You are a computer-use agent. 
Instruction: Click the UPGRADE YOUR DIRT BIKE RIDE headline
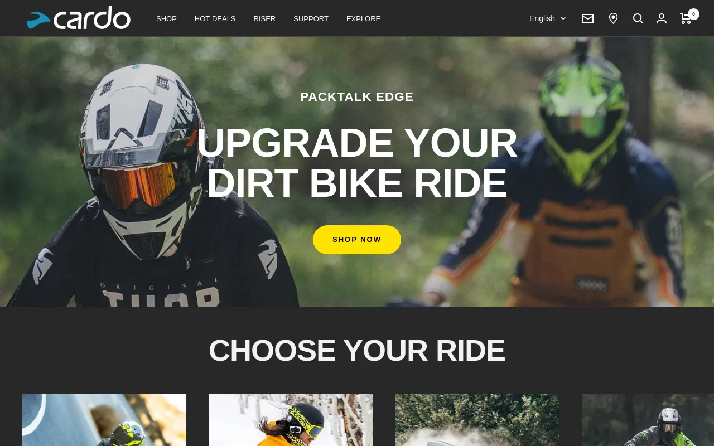[x=357, y=163]
